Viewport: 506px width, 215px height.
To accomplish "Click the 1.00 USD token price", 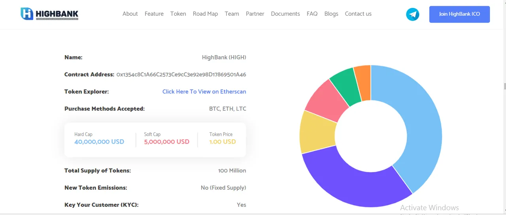I will coord(223,142).
